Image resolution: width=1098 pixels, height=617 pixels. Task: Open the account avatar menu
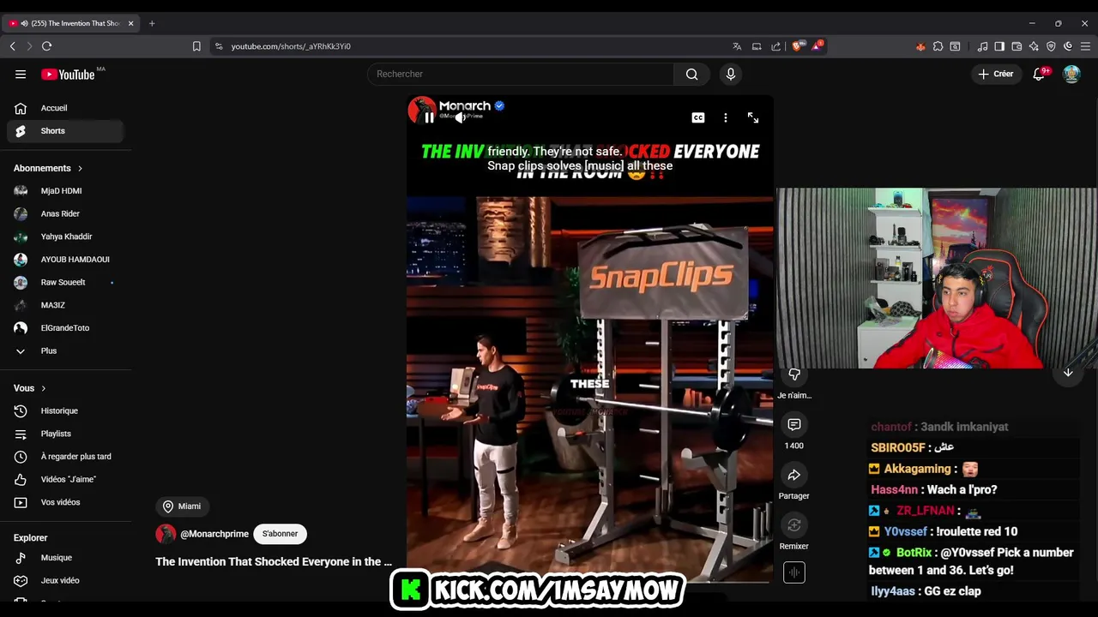point(1071,74)
